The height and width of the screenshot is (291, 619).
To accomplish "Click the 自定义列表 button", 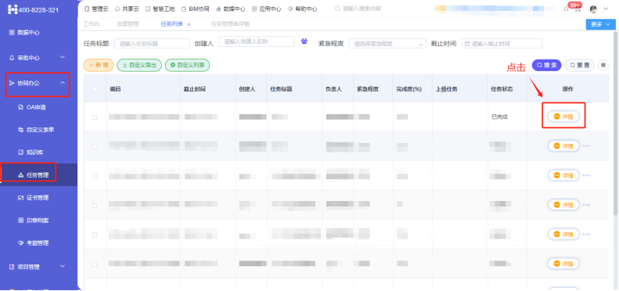I will 188,65.
